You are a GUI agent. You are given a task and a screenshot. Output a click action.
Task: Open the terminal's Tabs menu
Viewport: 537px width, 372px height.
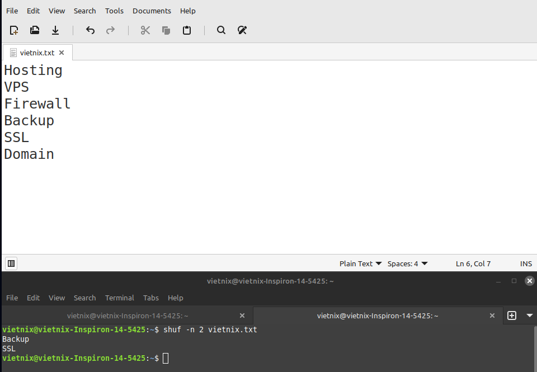click(x=151, y=298)
